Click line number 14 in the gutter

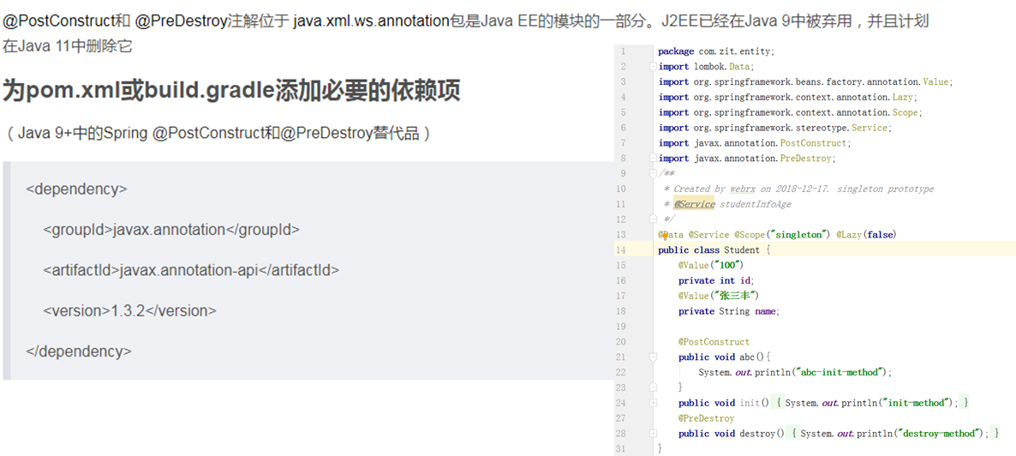pyautogui.click(x=621, y=249)
